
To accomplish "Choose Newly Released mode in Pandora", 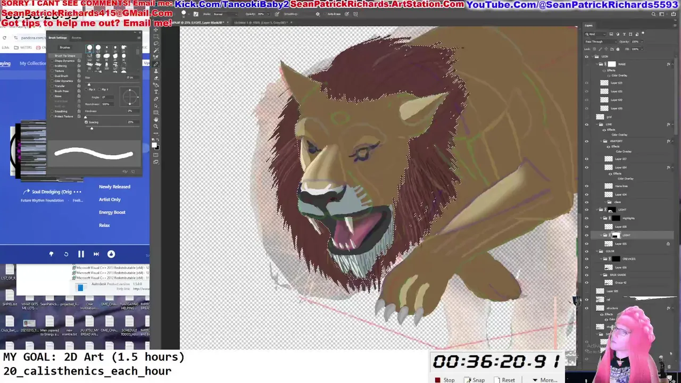I will (114, 187).
